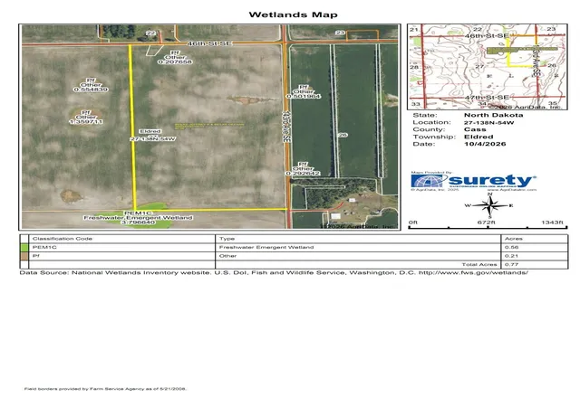Open the fws.gov/wetlands URL
Viewport: 580px width, 407px height.
tap(473, 273)
